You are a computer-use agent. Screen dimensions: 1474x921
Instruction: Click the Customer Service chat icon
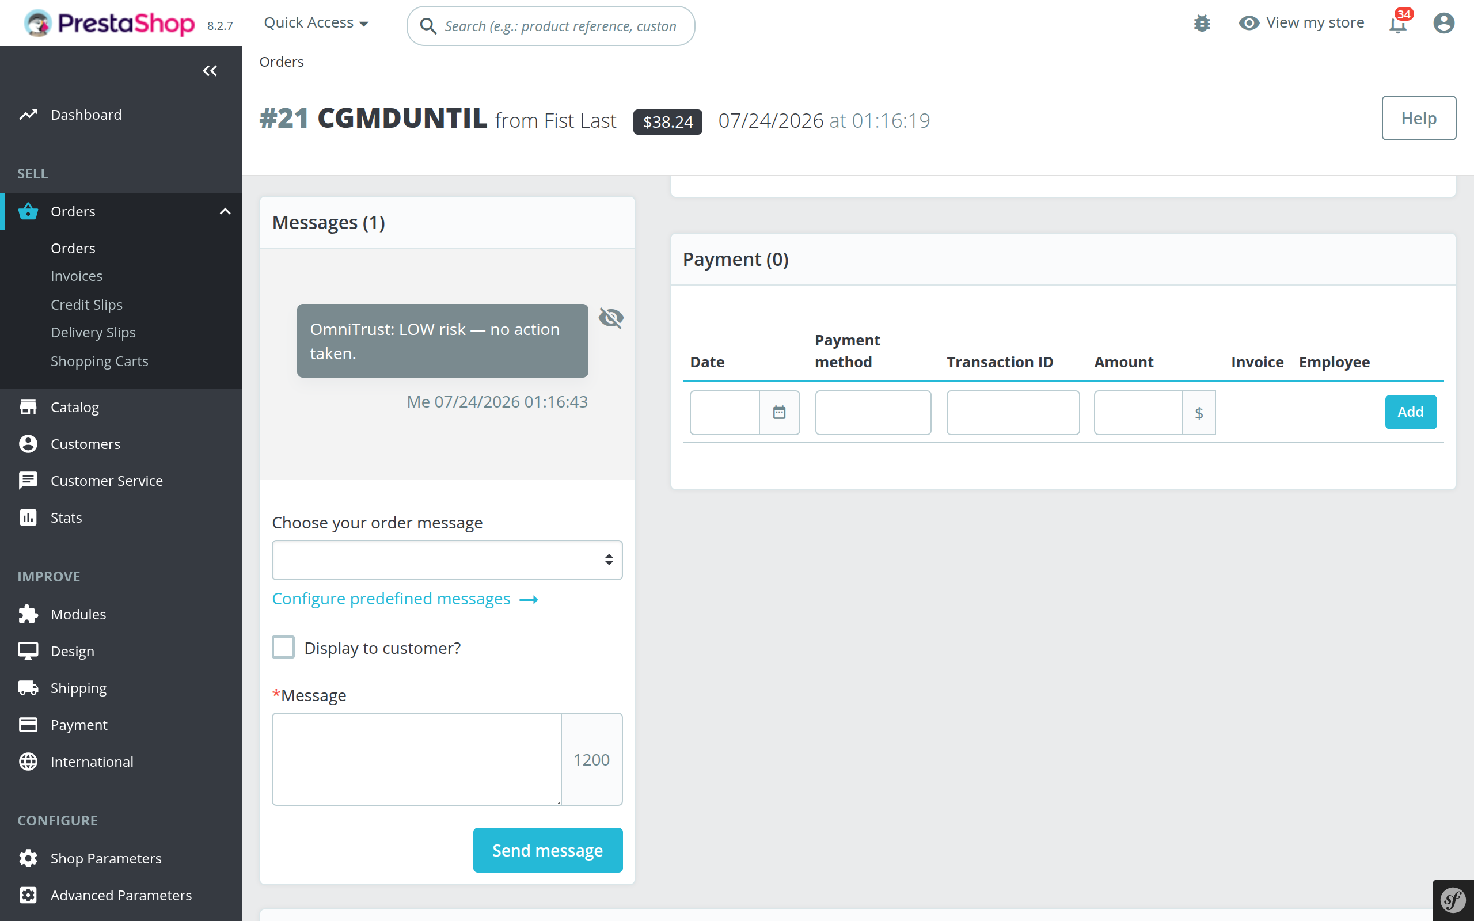click(28, 481)
